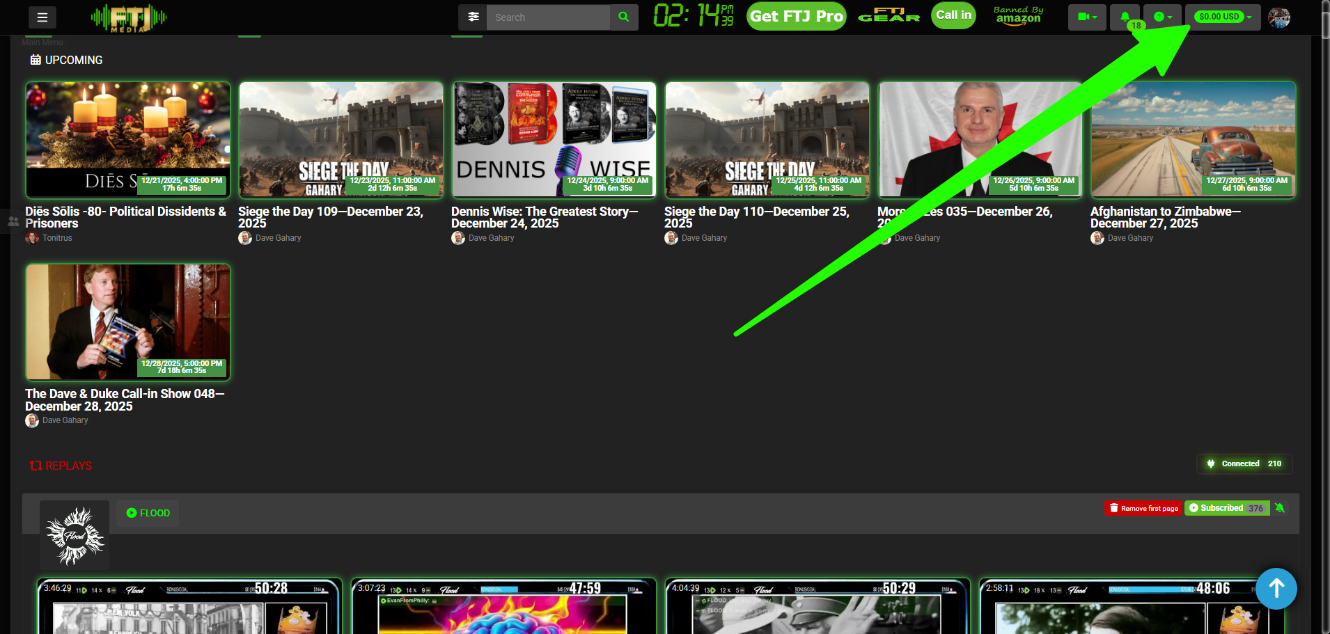Click the user profile avatar
Viewport: 1330px width, 634px height.
[x=1279, y=17]
